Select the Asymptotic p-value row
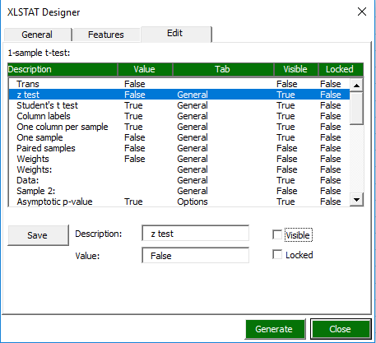Screen dimensions: 376x343 (x=179, y=202)
